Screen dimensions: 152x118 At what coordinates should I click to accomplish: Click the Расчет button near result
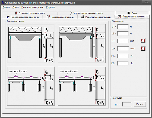click(x=140, y=104)
